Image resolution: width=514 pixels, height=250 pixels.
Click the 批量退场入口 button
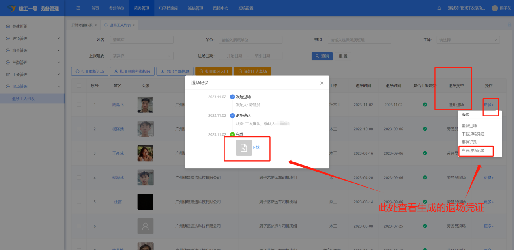tap(213, 71)
